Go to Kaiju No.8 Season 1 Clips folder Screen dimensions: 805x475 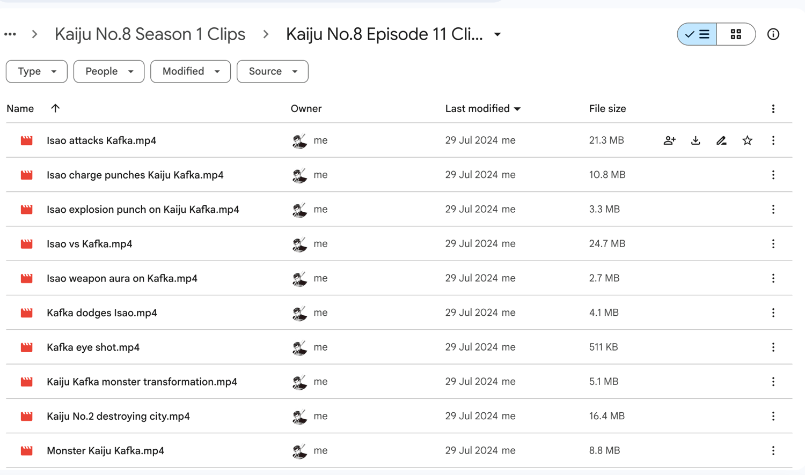click(150, 34)
